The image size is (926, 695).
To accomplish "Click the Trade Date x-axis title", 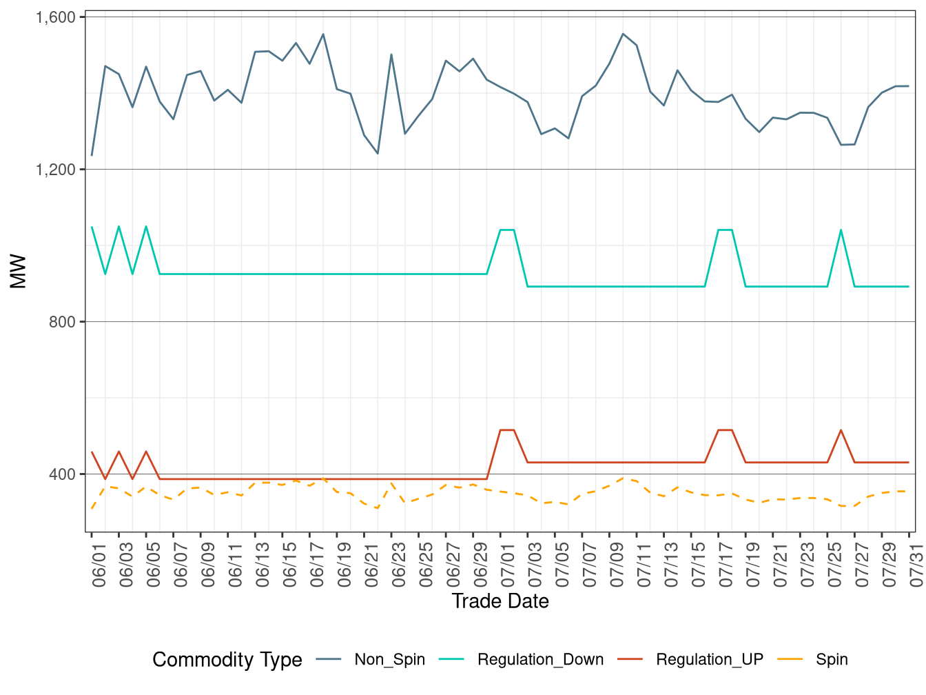I will (x=500, y=601).
